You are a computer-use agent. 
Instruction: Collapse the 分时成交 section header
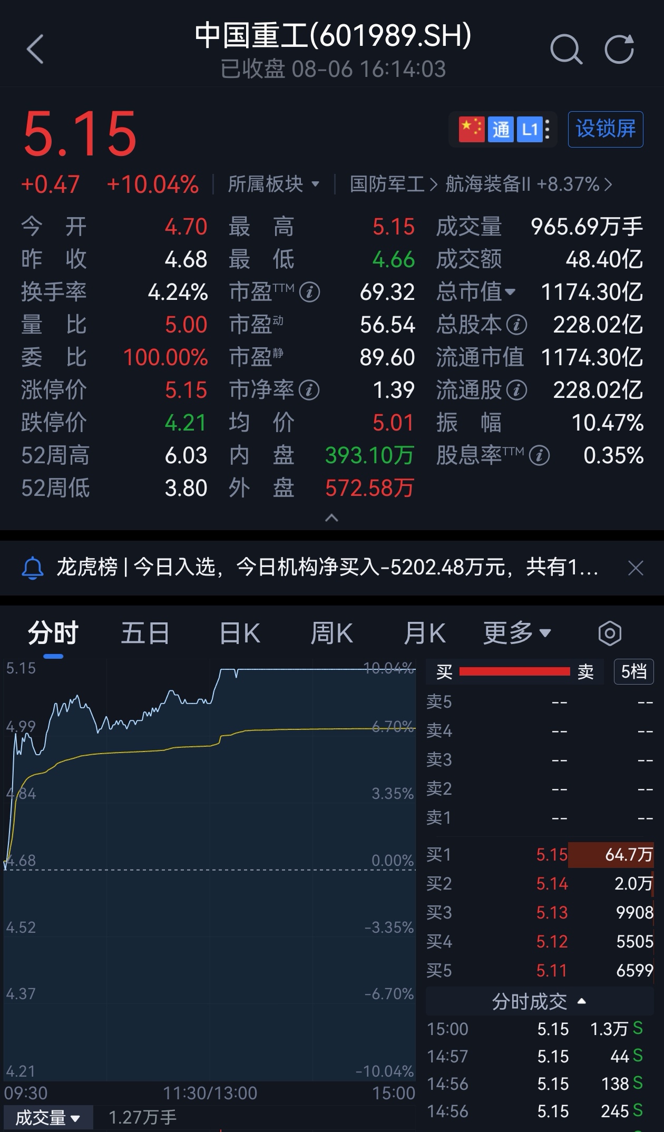click(540, 1001)
